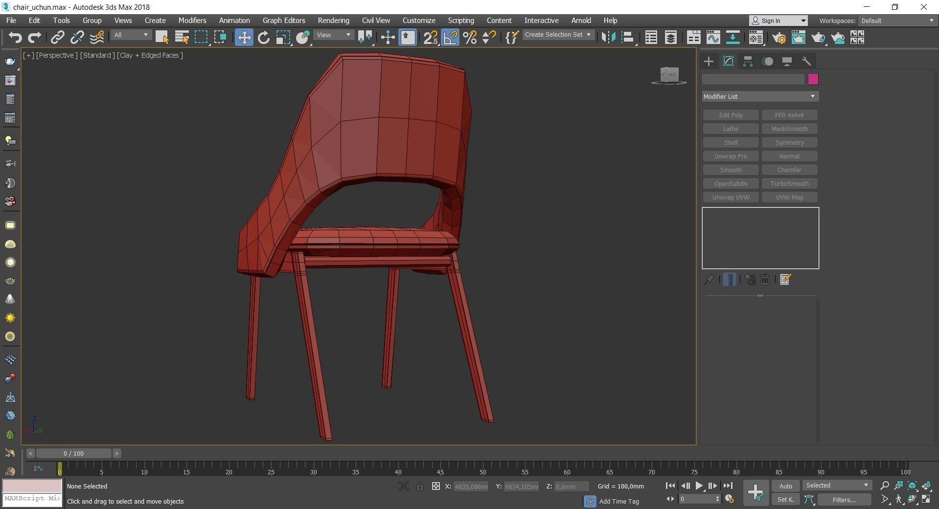Screen dimensions: 939x509
Task: Switch to the Utilities panel tab
Action: pos(806,61)
